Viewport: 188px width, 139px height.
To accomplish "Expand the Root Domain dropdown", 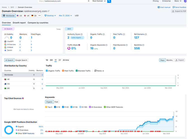I will (x=99, y=1).
